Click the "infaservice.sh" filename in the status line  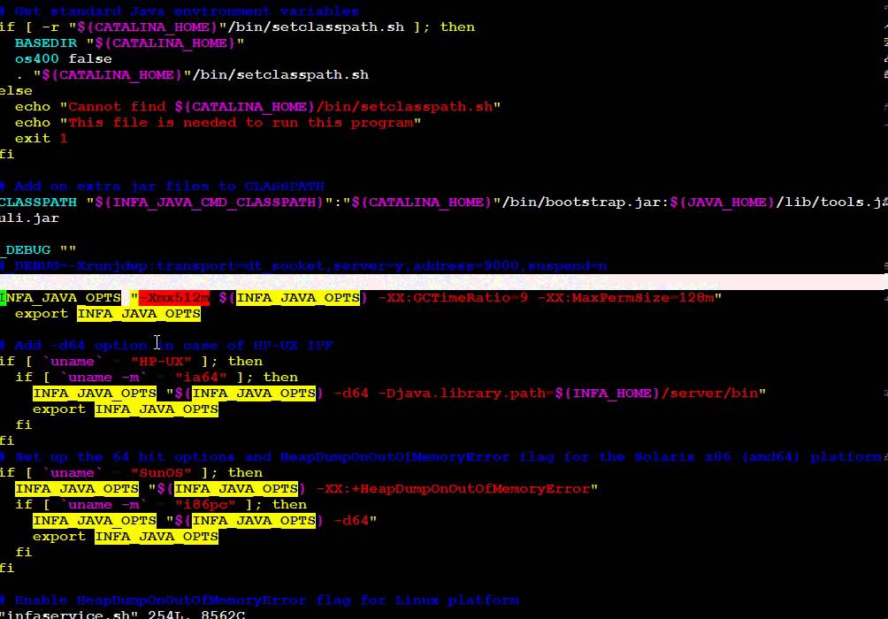68,615
